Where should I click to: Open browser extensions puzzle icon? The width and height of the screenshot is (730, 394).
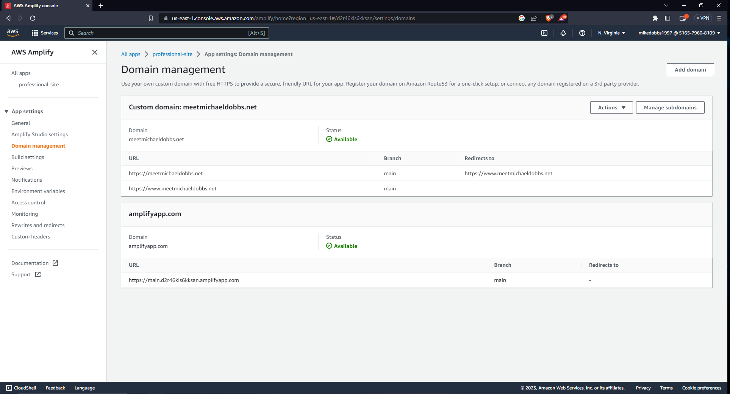point(655,18)
